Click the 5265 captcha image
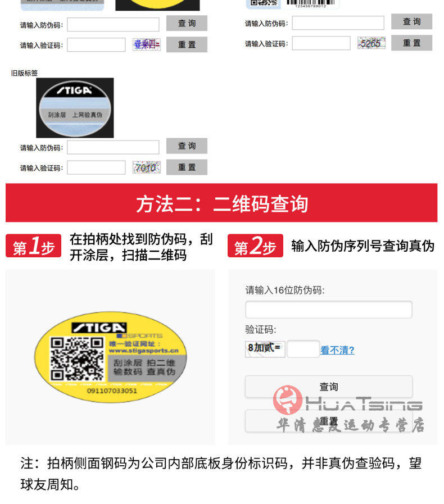 (371, 43)
